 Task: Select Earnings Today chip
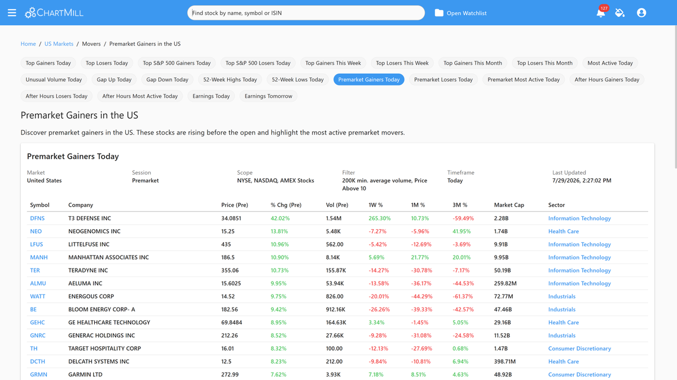pyautogui.click(x=211, y=96)
